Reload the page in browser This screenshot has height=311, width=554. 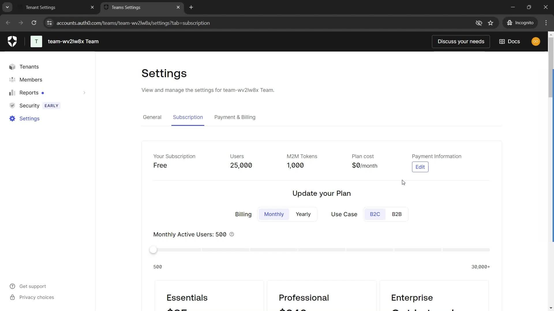(34, 23)
